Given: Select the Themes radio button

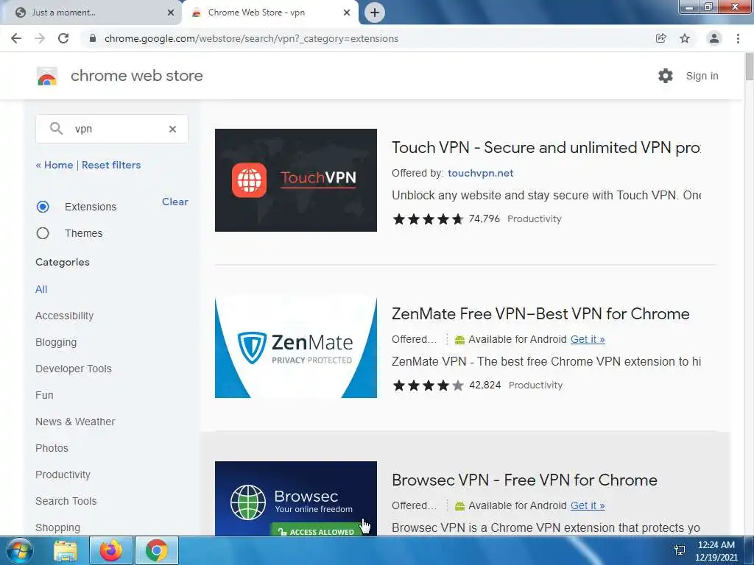Looking at the screenshot, I should point(43,233).
